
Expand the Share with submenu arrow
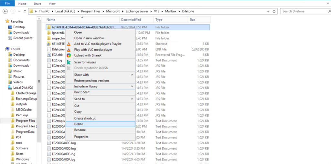pyautogui.click(x=132, y=75)
